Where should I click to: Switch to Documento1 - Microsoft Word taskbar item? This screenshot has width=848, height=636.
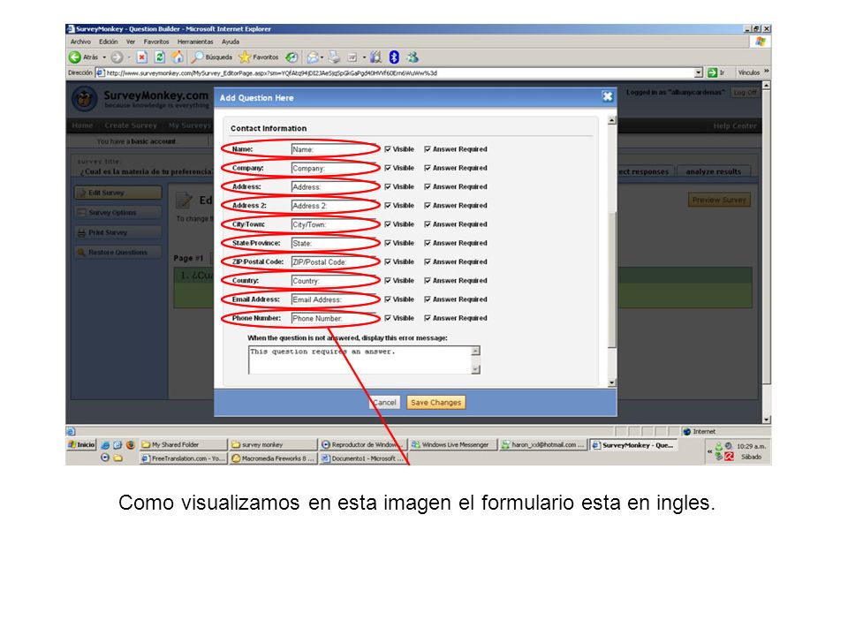[x=362, y=458]
